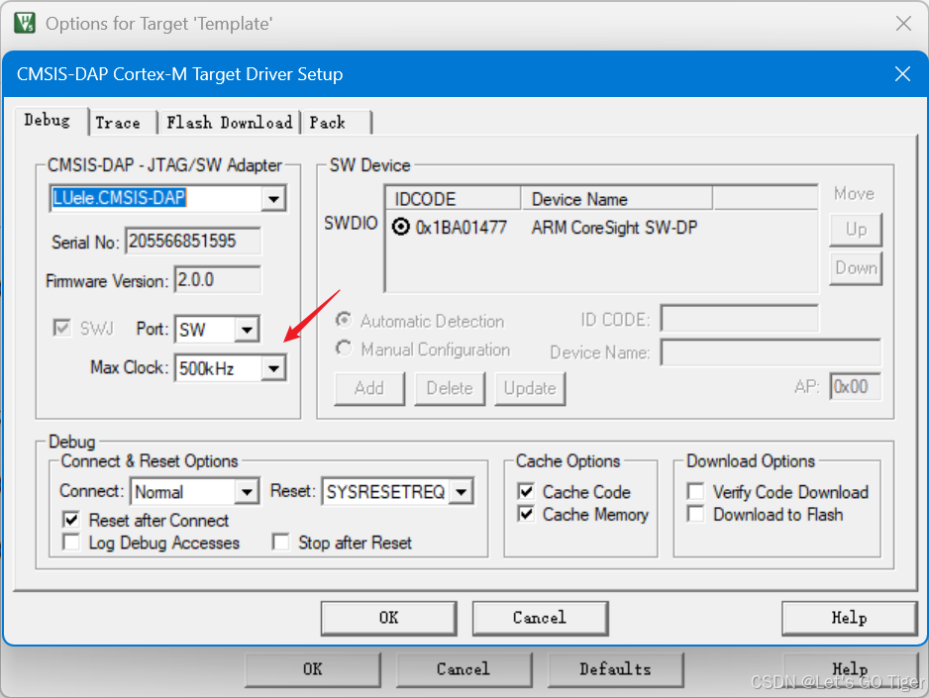
Task: Enable Download to Flash checkbox
Action: click(x=695, y=514)
